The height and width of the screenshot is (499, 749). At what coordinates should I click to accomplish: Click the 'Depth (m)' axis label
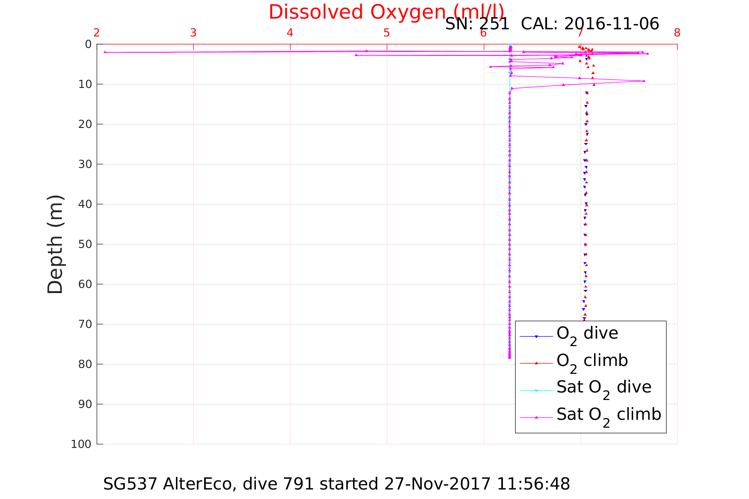coord(55,244)
